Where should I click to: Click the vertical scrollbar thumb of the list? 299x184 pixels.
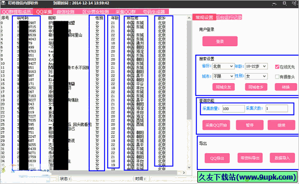(x=189, y=70)
